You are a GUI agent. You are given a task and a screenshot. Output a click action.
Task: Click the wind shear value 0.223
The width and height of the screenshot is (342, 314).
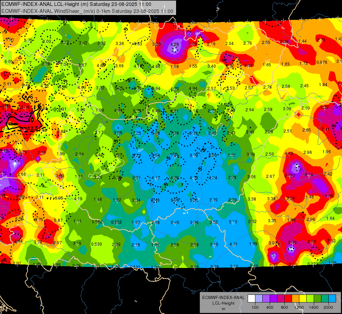tap(313, 264)
